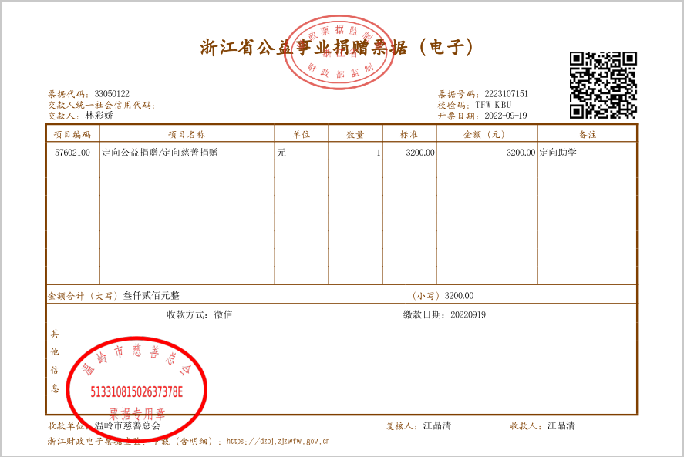
Task: Click the 其他信息 vertical label
Action: [x=55, y=361]
